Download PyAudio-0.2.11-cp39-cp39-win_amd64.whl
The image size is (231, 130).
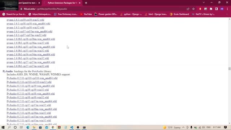click(31, 86)
